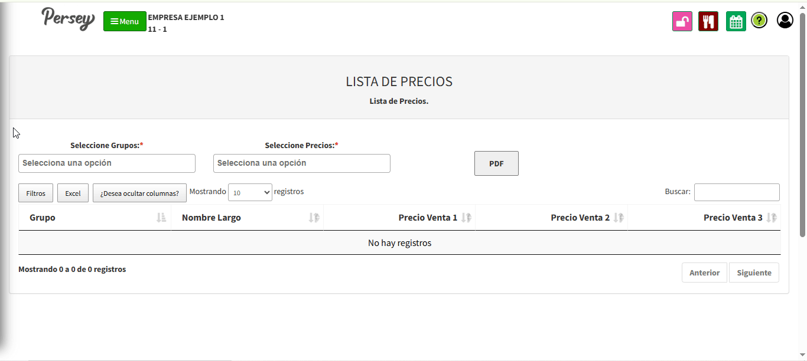Viewport: 807px width, 361px height.
Task: Open the green calendar icon
Action: [736, 21]
